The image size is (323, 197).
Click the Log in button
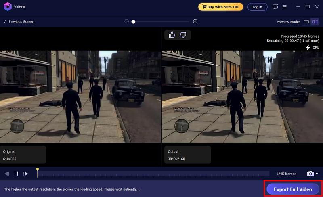(257, 7)
